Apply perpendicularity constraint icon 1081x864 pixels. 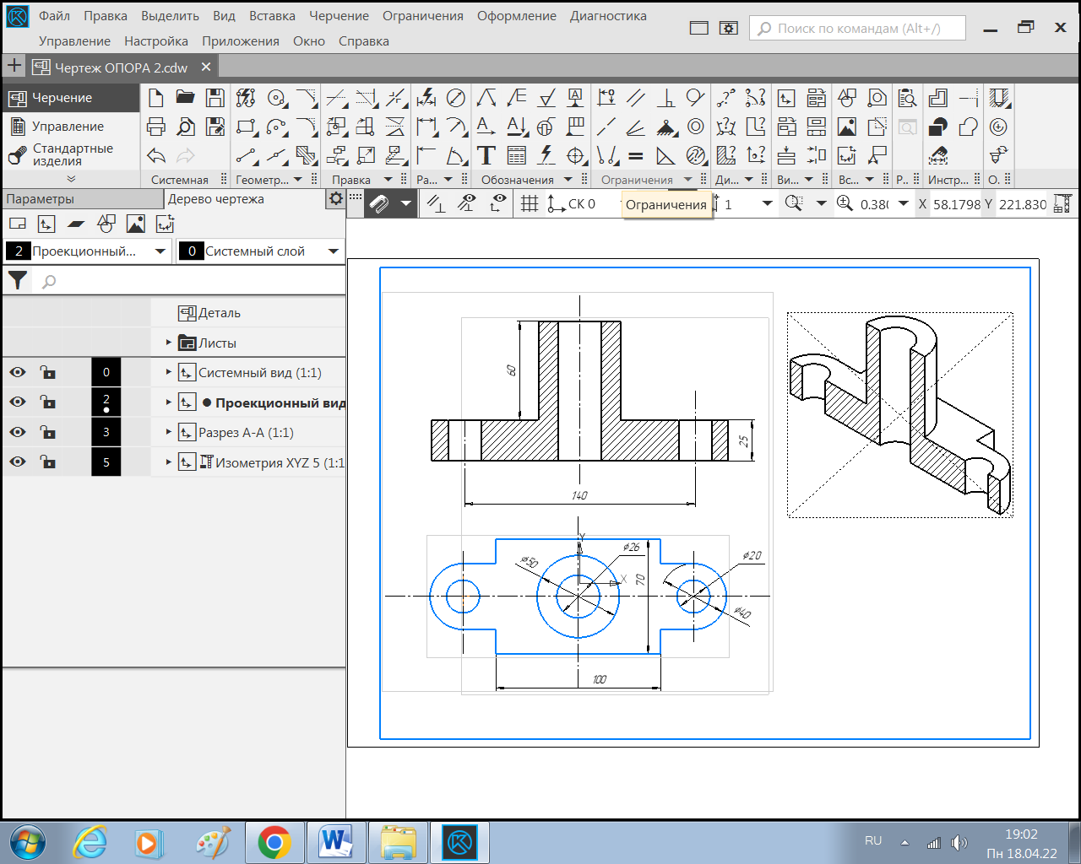(x=665, y=98)
